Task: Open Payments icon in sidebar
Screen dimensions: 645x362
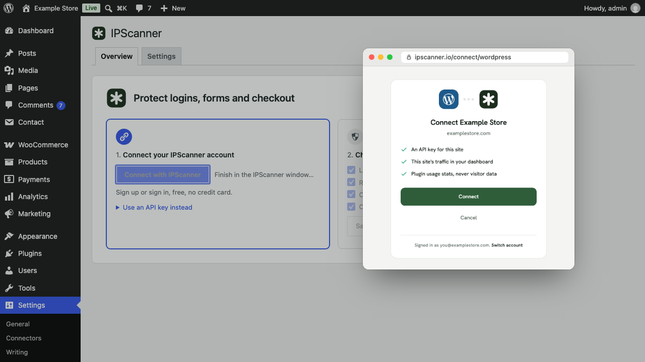Action: pos(9,179)
